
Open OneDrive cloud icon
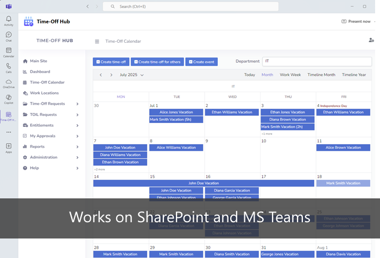(x=9, y=81)
